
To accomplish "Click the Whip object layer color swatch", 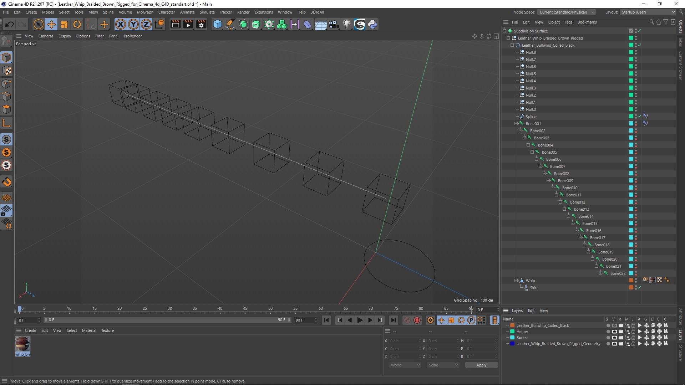I will 631,281.
